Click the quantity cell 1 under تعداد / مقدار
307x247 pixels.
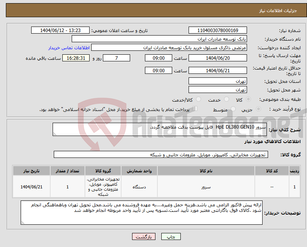pos(67,187)
